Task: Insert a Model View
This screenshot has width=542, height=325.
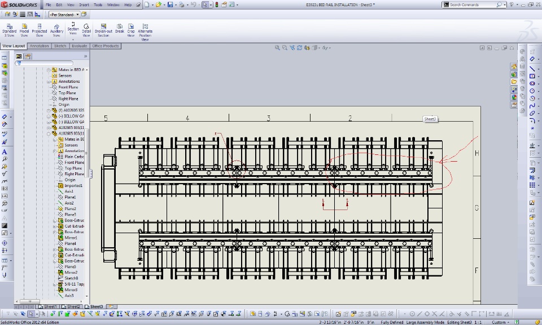Action: 24,29
